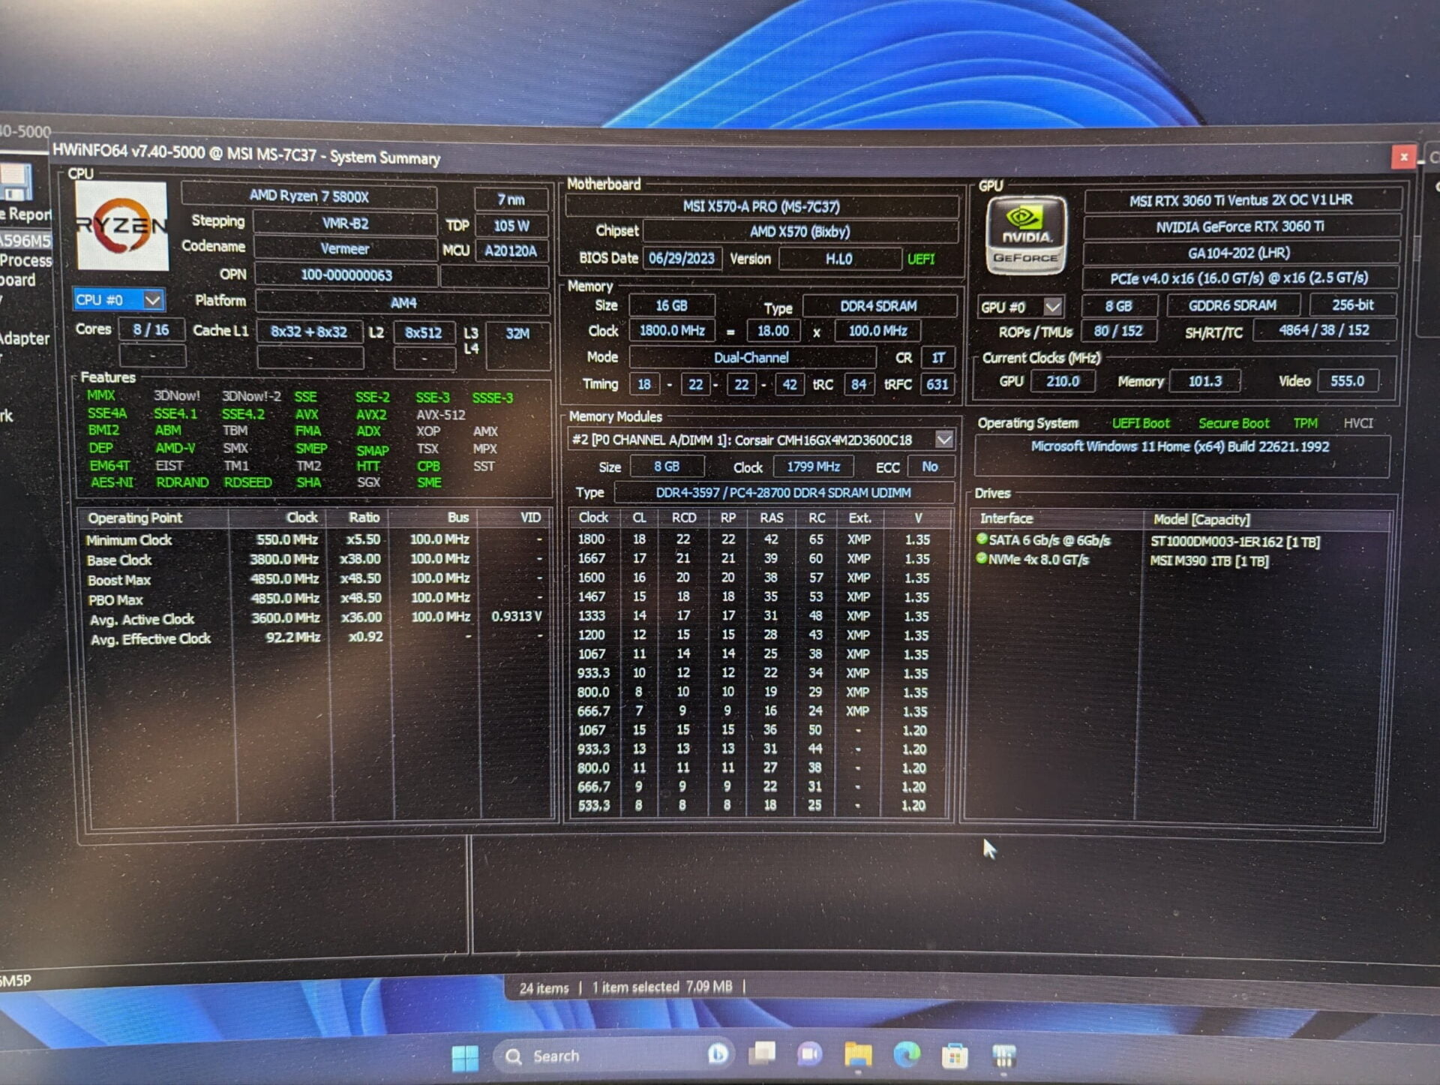This screenshot has height=1085, width=1440.
Task: Select the ST1000DM003-1ER162 [1 TB] drive entry
Action: (x=1235, y=542)
